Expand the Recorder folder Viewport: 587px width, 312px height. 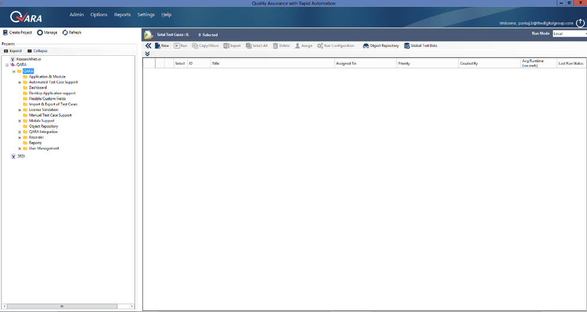click(19, 137)
